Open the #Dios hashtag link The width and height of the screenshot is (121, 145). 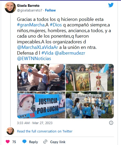point(56,25)
